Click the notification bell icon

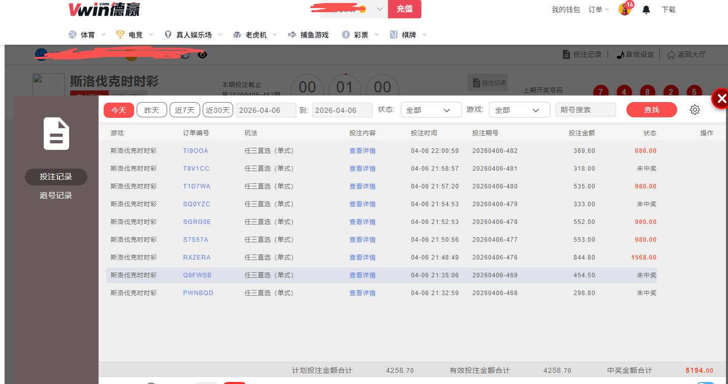(x=646, y=10)
